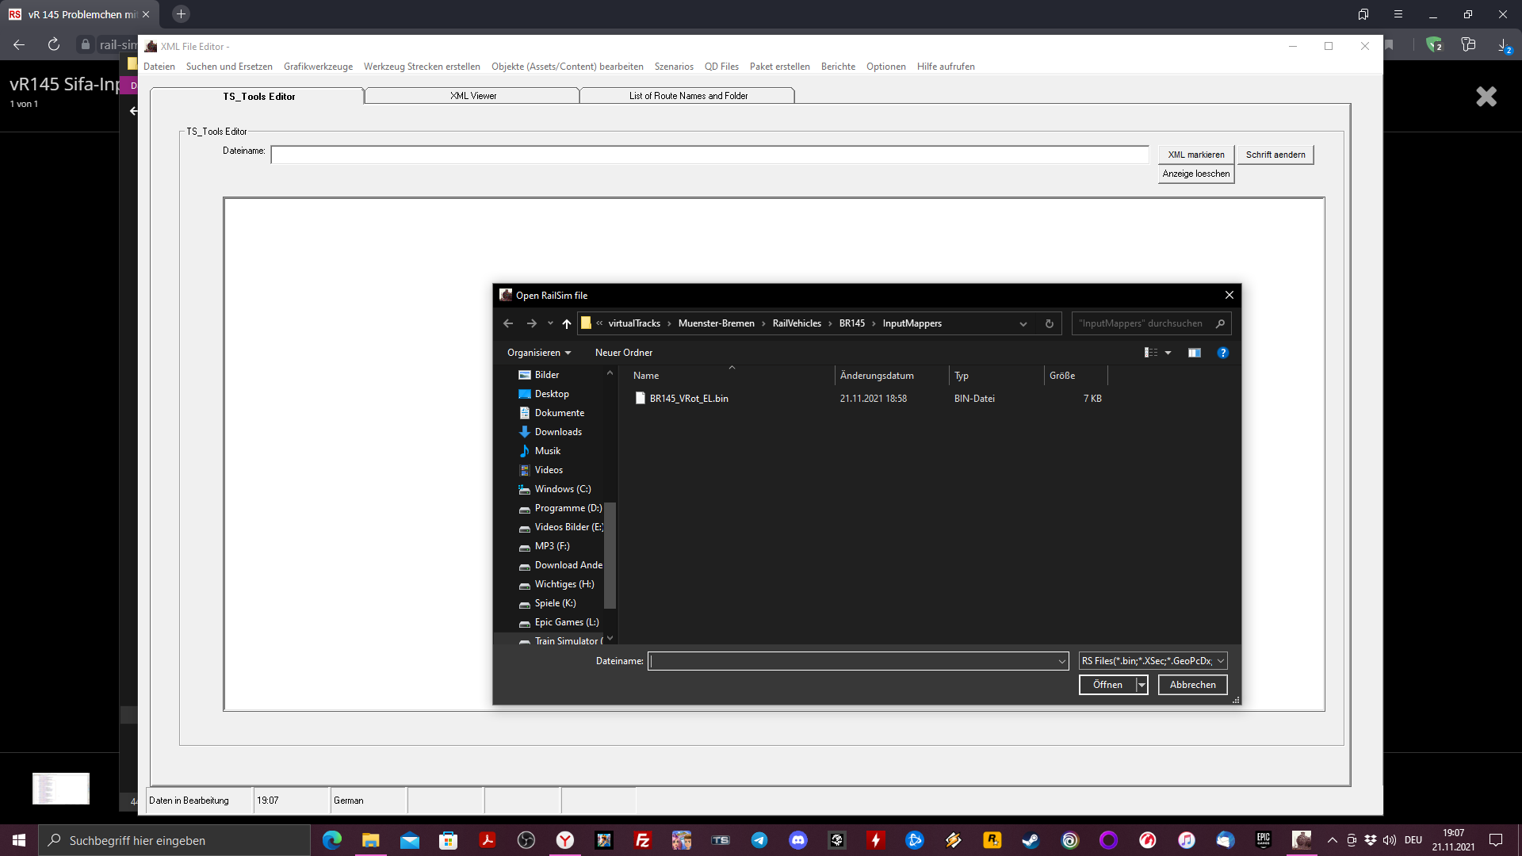
Task: Select the BR145_VRot_EL.bin file
Action: (x=688, y=399)
